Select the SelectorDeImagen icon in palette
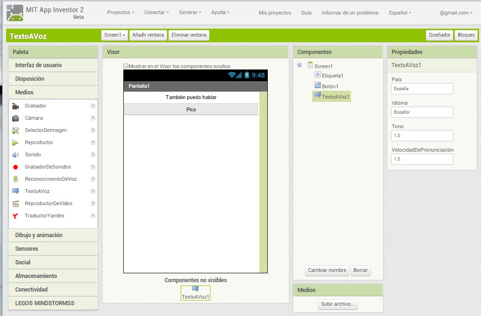The image size is (481, 316). [16, 131]
